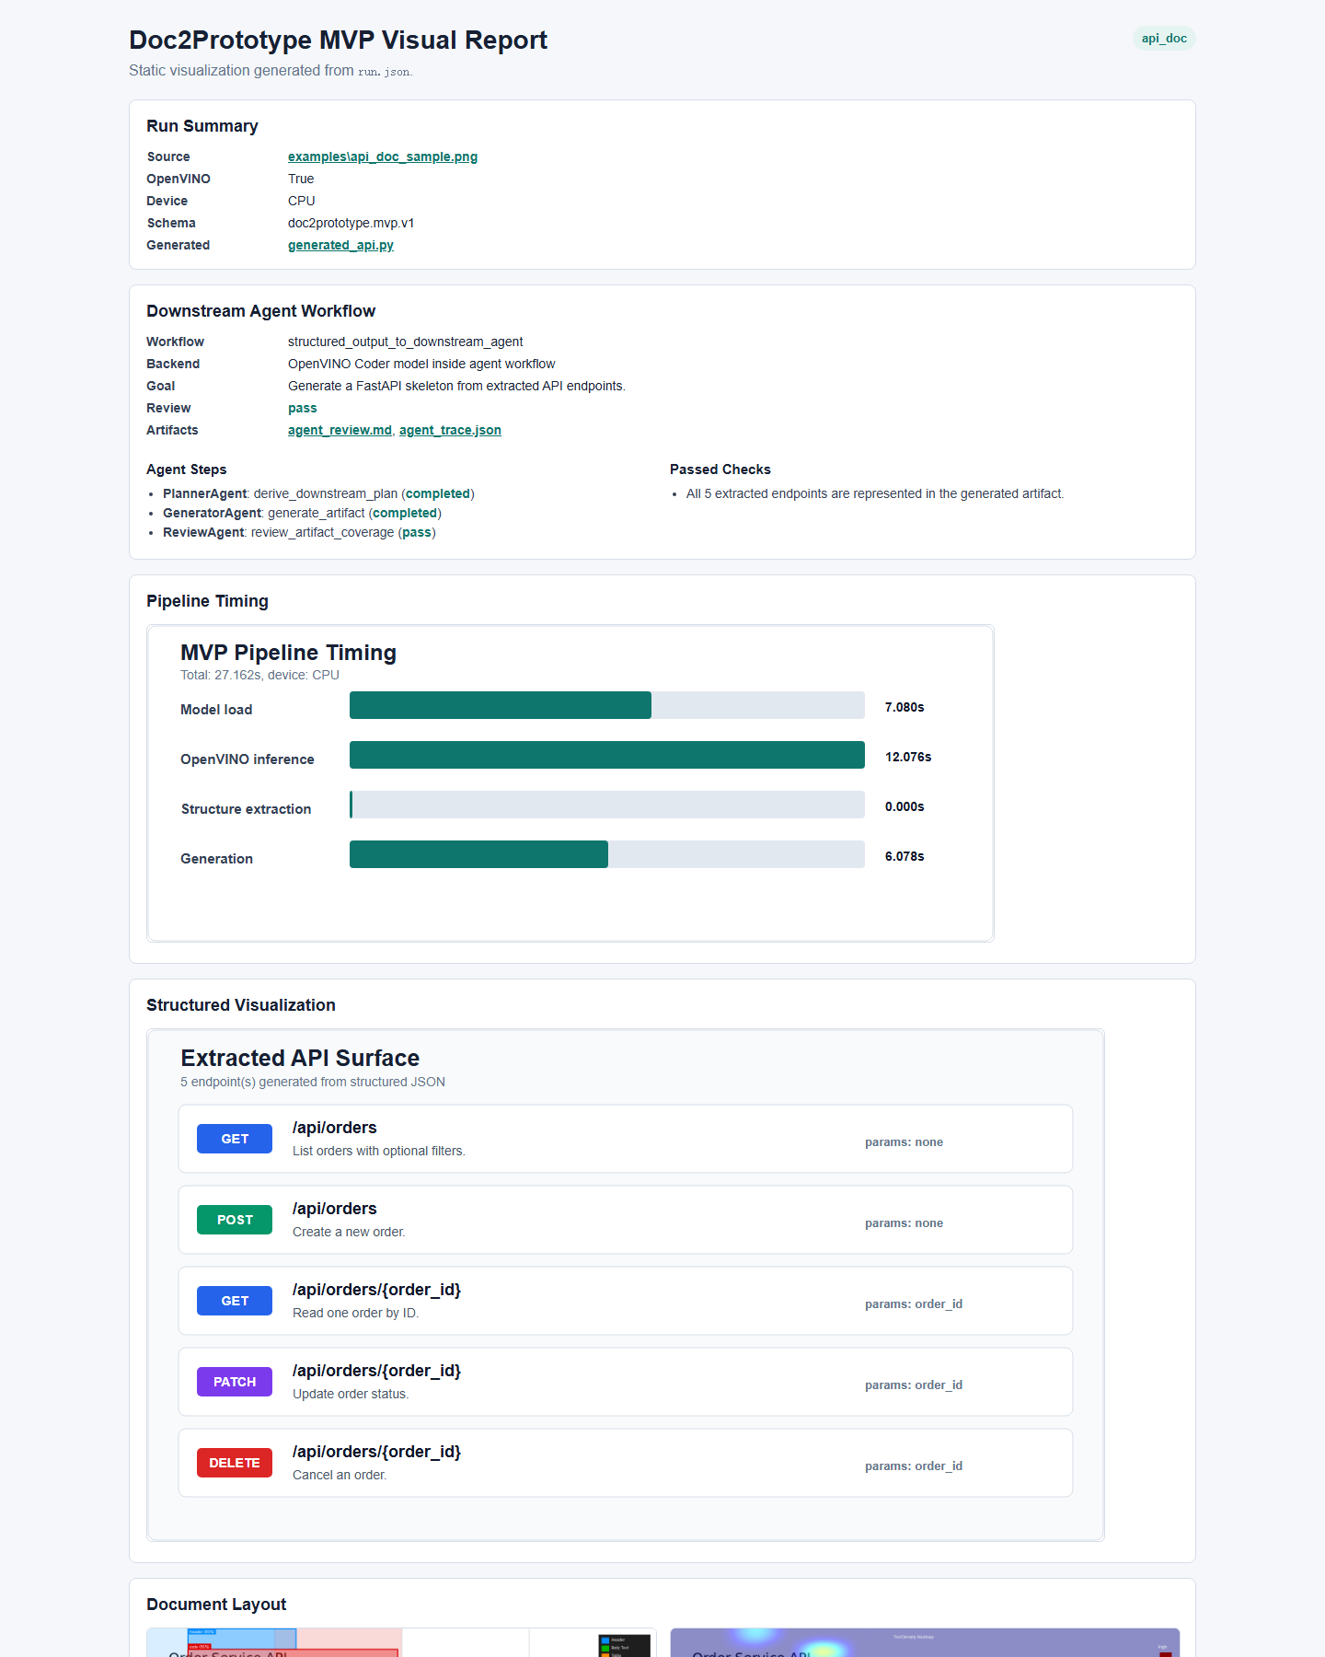Select the OpenVINO value 'True'
This screenshot has height=1657, width=1325.
point(301,179)
